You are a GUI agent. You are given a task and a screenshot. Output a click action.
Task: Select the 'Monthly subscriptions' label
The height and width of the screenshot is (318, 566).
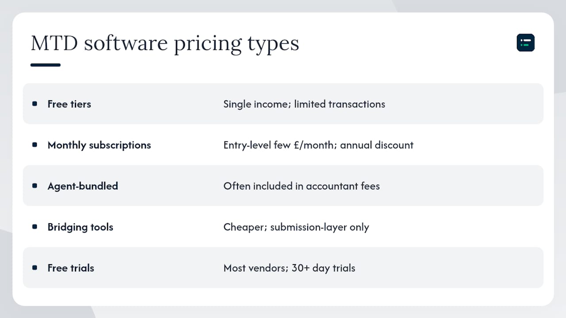[x=99, y=145]
